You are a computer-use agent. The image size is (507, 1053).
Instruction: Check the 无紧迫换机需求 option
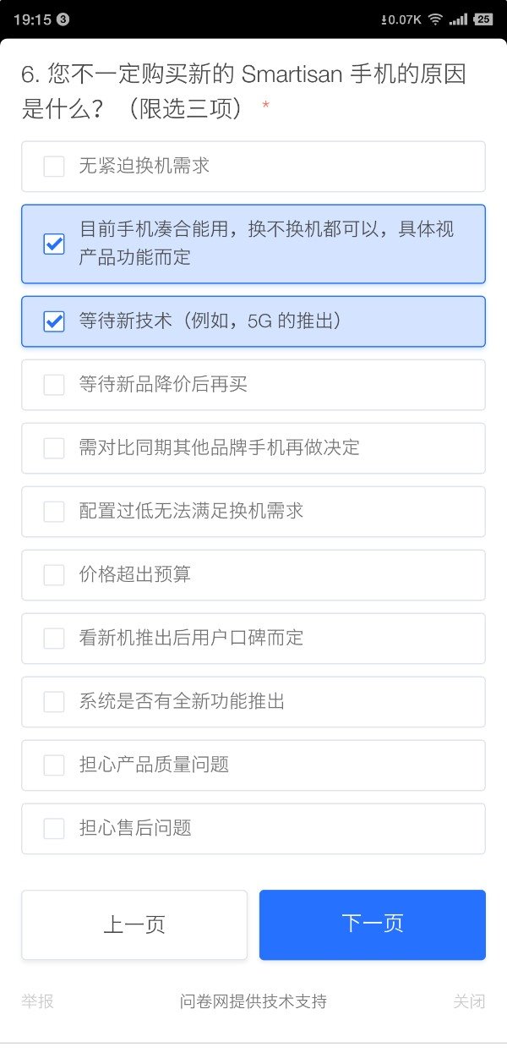point(54,167)
